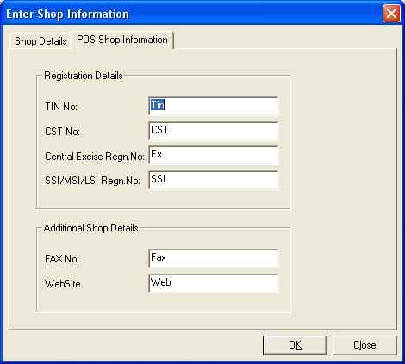Screen dimensions: 405x364
Task: Click the Registration Details group heading
Action: coord(84,76)
